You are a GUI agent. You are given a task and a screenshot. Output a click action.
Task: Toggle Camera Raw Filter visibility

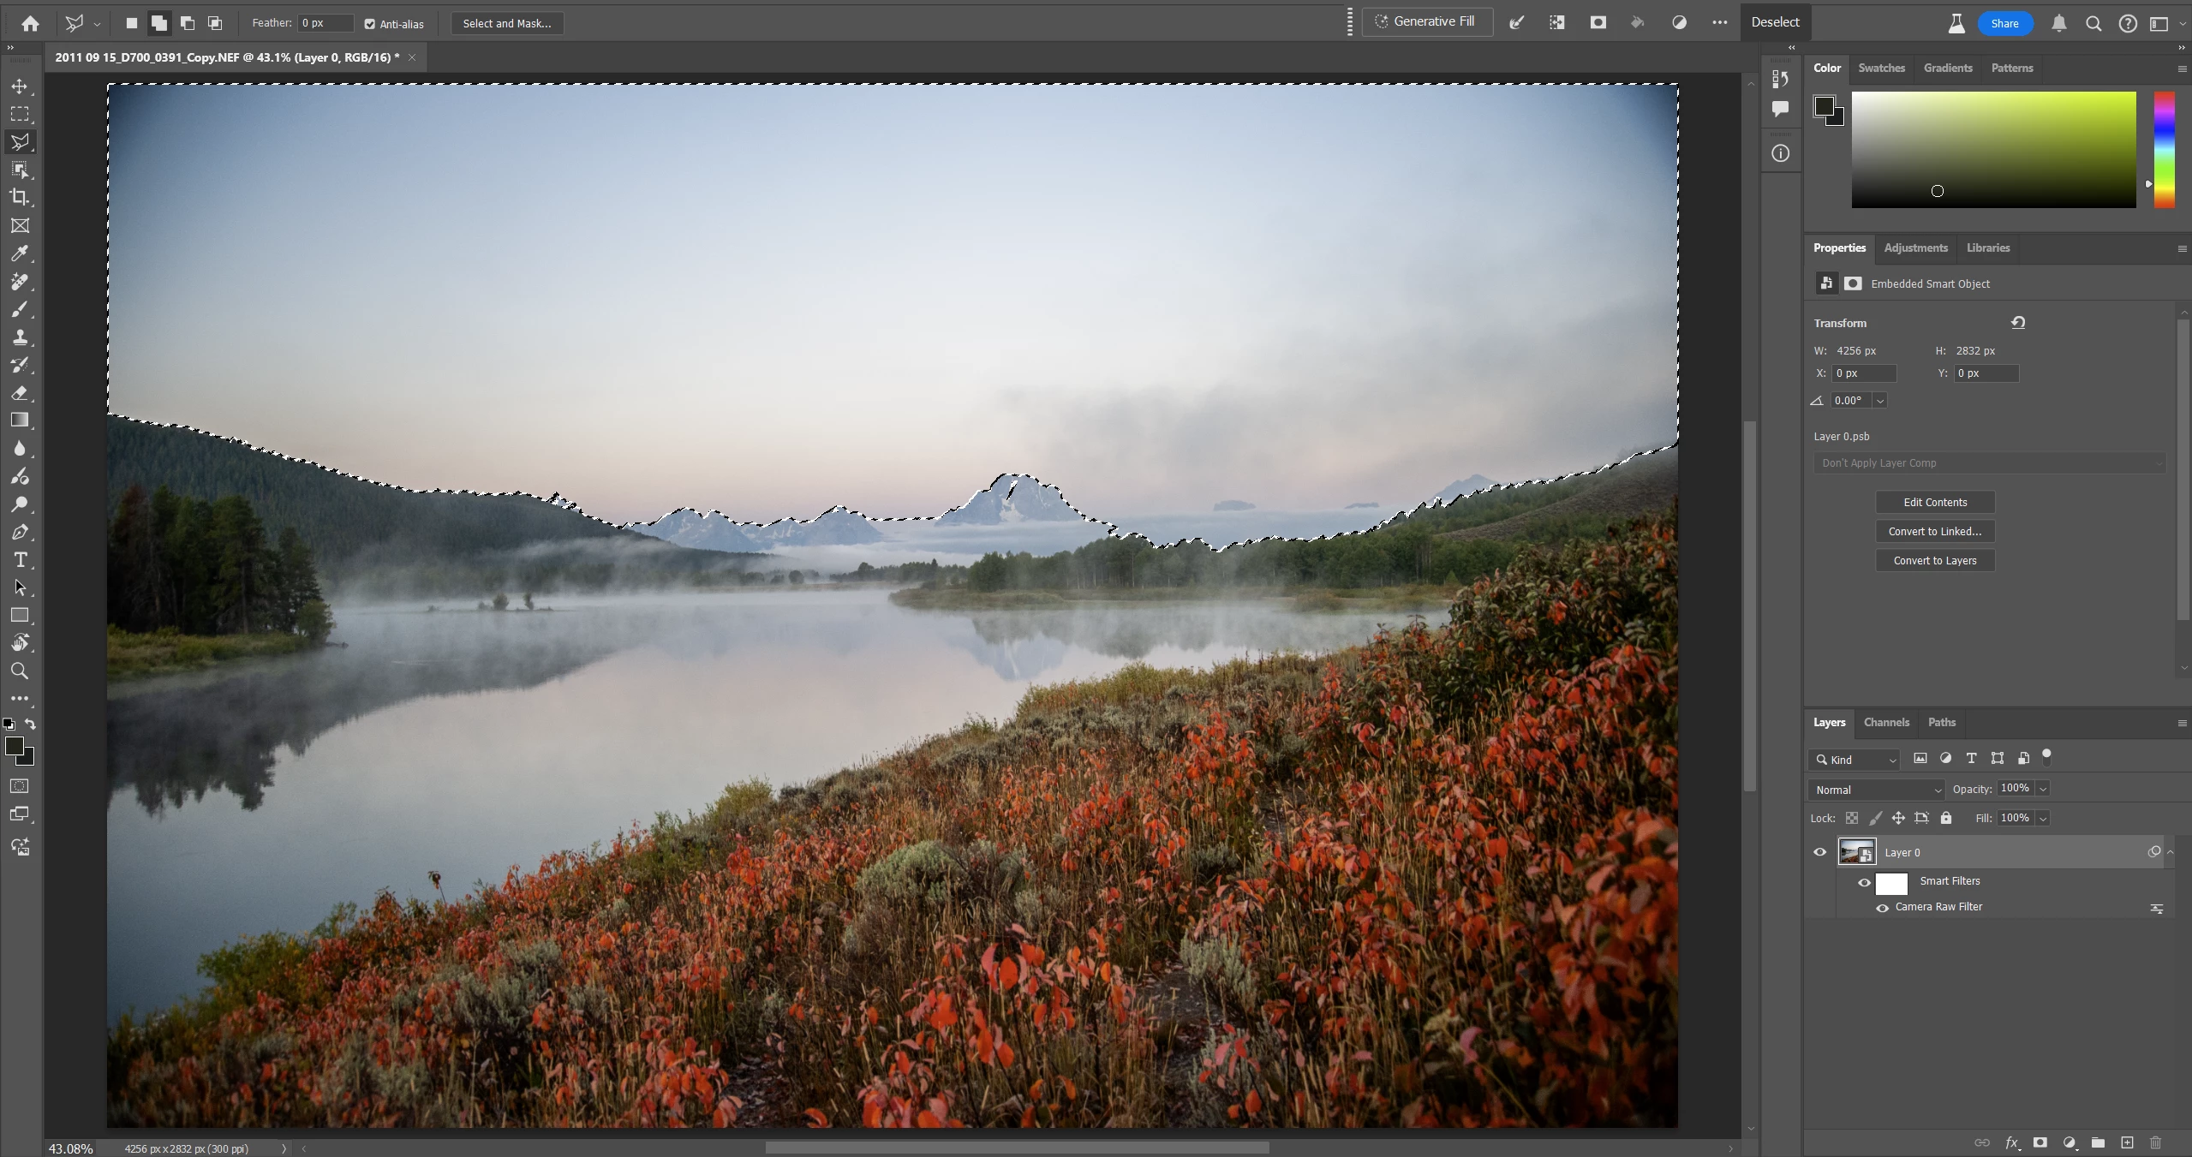[x=1882, y=908]
